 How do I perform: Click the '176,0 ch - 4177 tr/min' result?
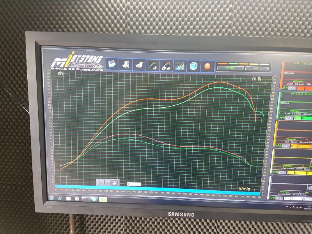[x=292, y=114]
